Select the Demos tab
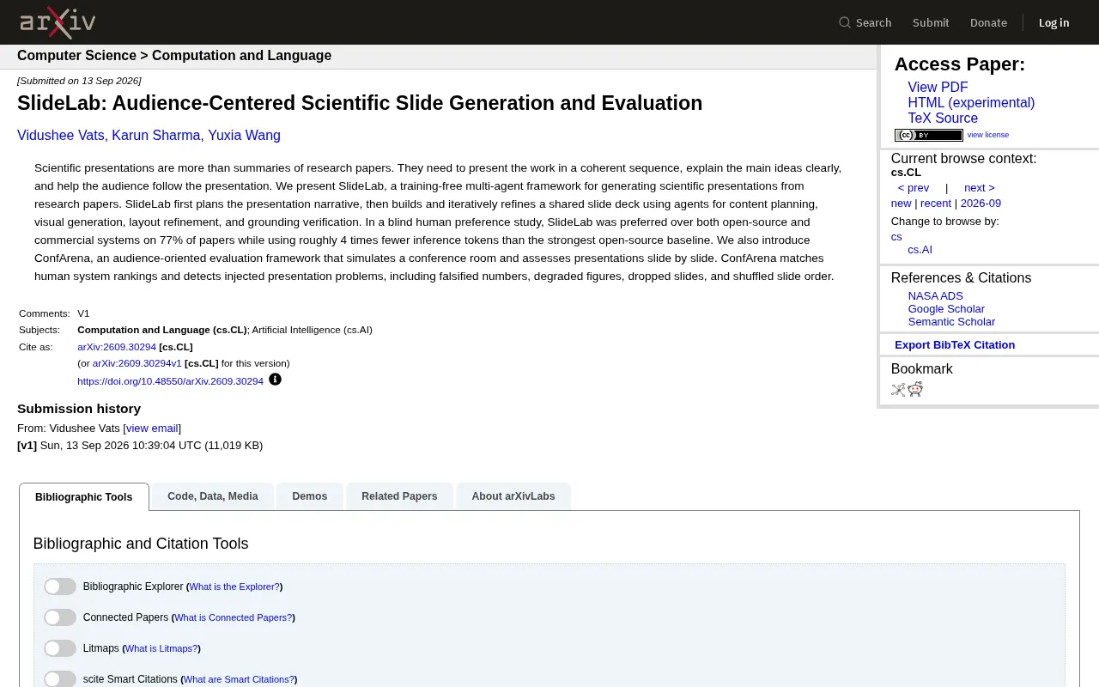The width and height of the screenshot is (1099, 687). click(x=310, y=496)
